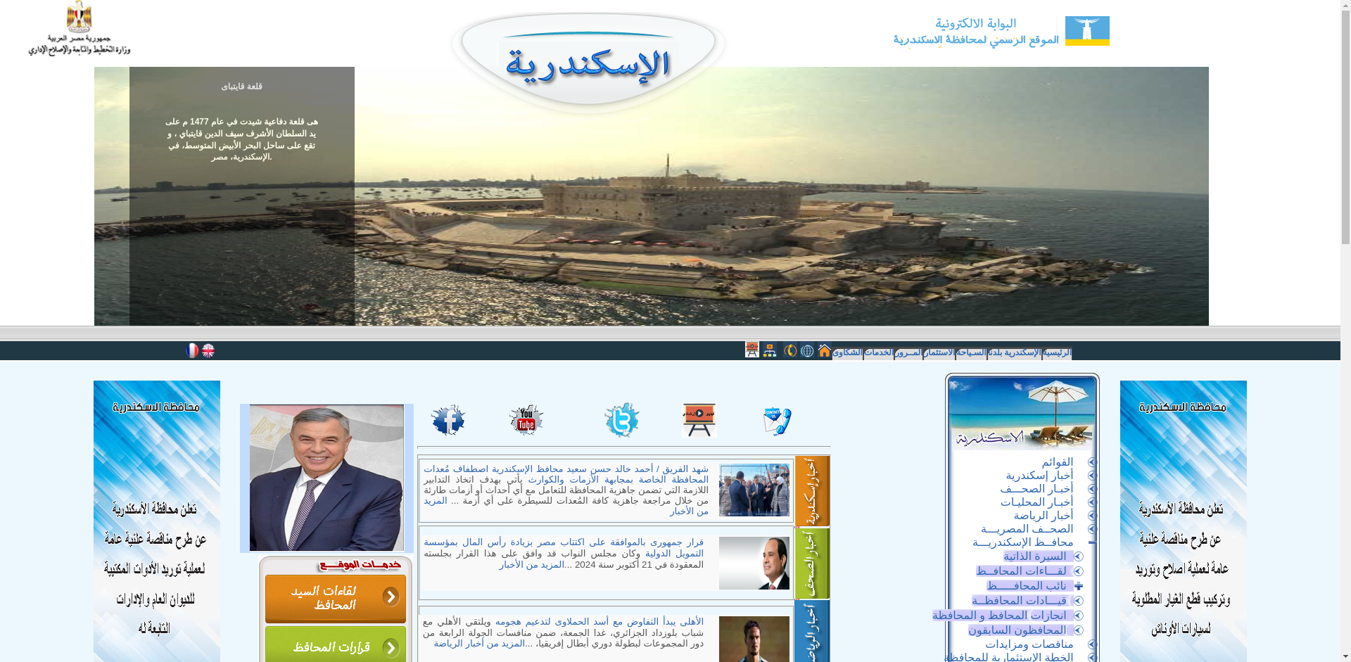This screenshot has height=662, width=1351.
Task: Open the السياحة navigation tab
Action: click(971, 352)
